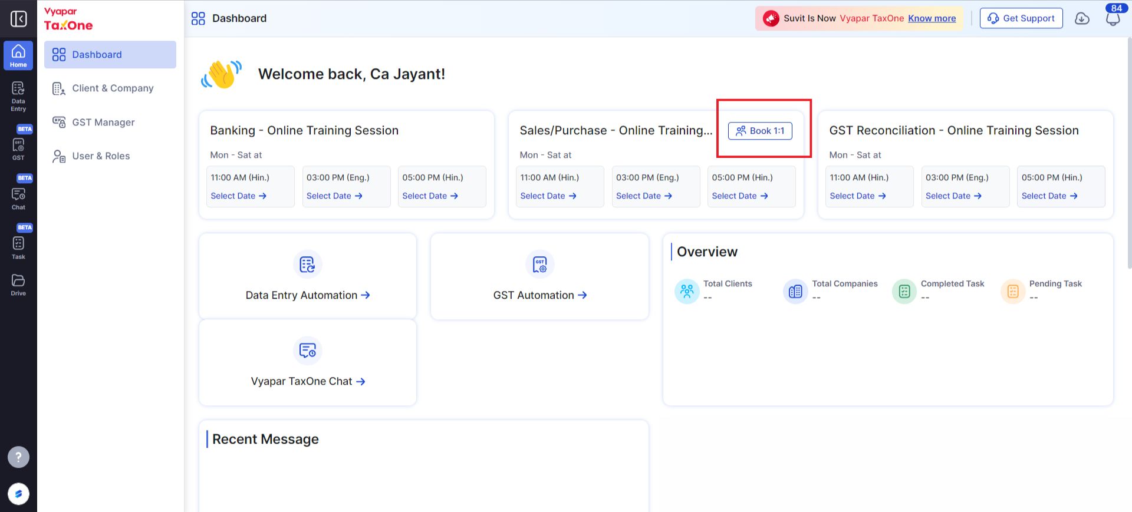The height and width of the screenshot is (512, 1132).
Task: Select Date for GST Reconciliation 05:00 PM session
Action: (x=1049, y=196)
